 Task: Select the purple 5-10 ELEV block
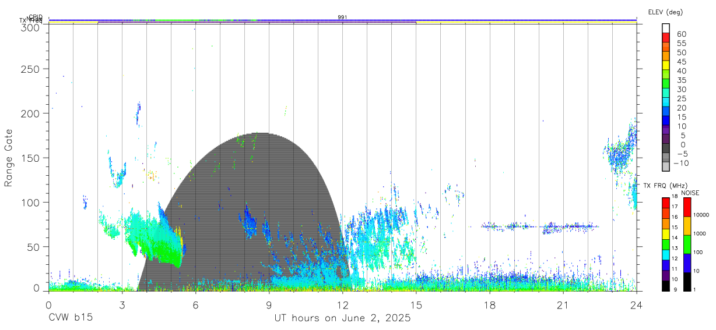click(x=666, y=130)
